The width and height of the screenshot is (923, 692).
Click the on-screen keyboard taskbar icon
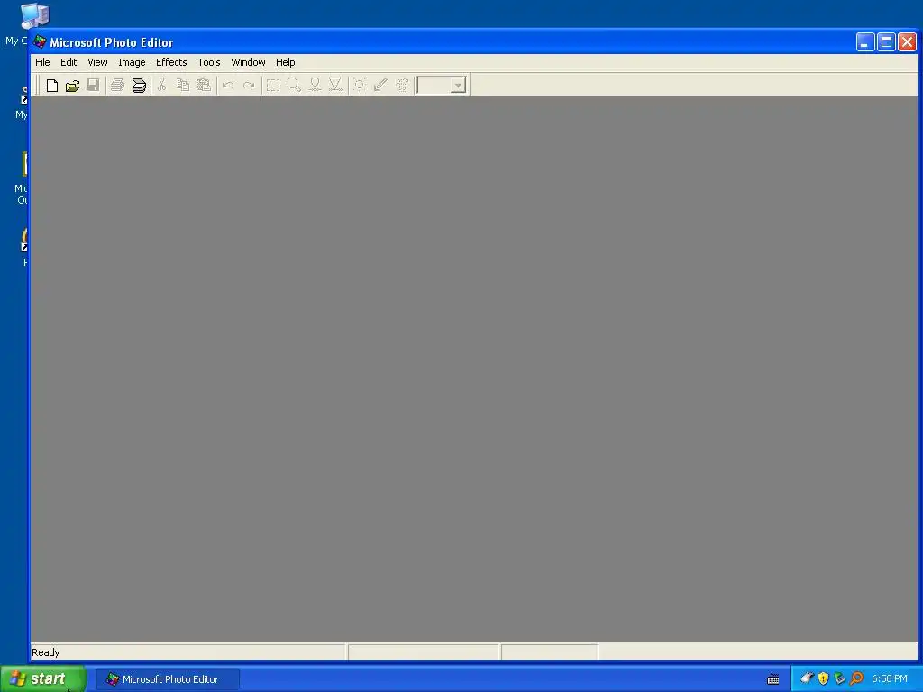[x=773, y=679]
